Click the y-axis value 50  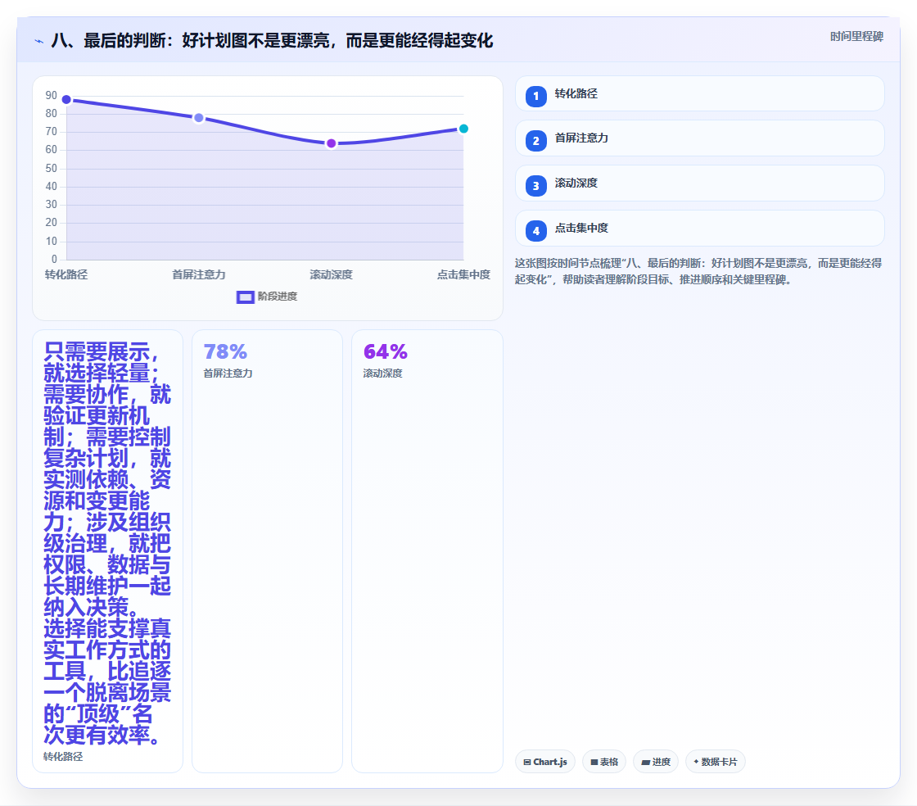click(x=52, y=169)
